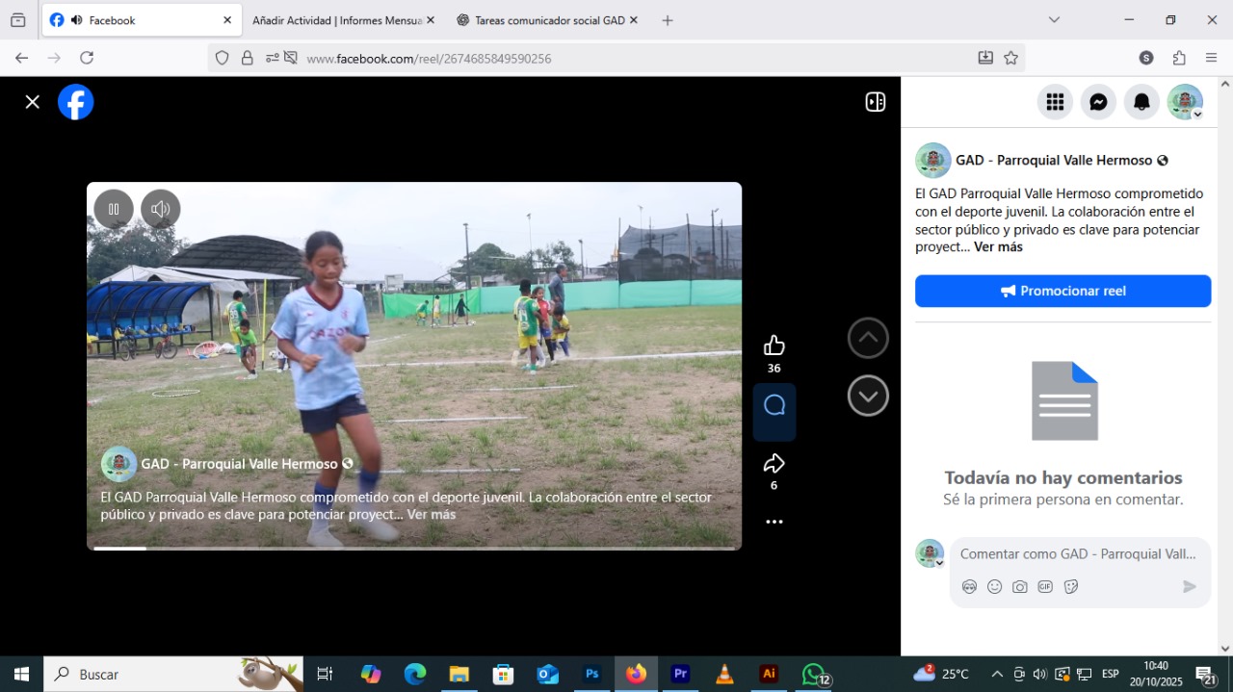Attach a GIF to the comment
The width and height of the screenshot is (1233, 692).
(1045, 587)
